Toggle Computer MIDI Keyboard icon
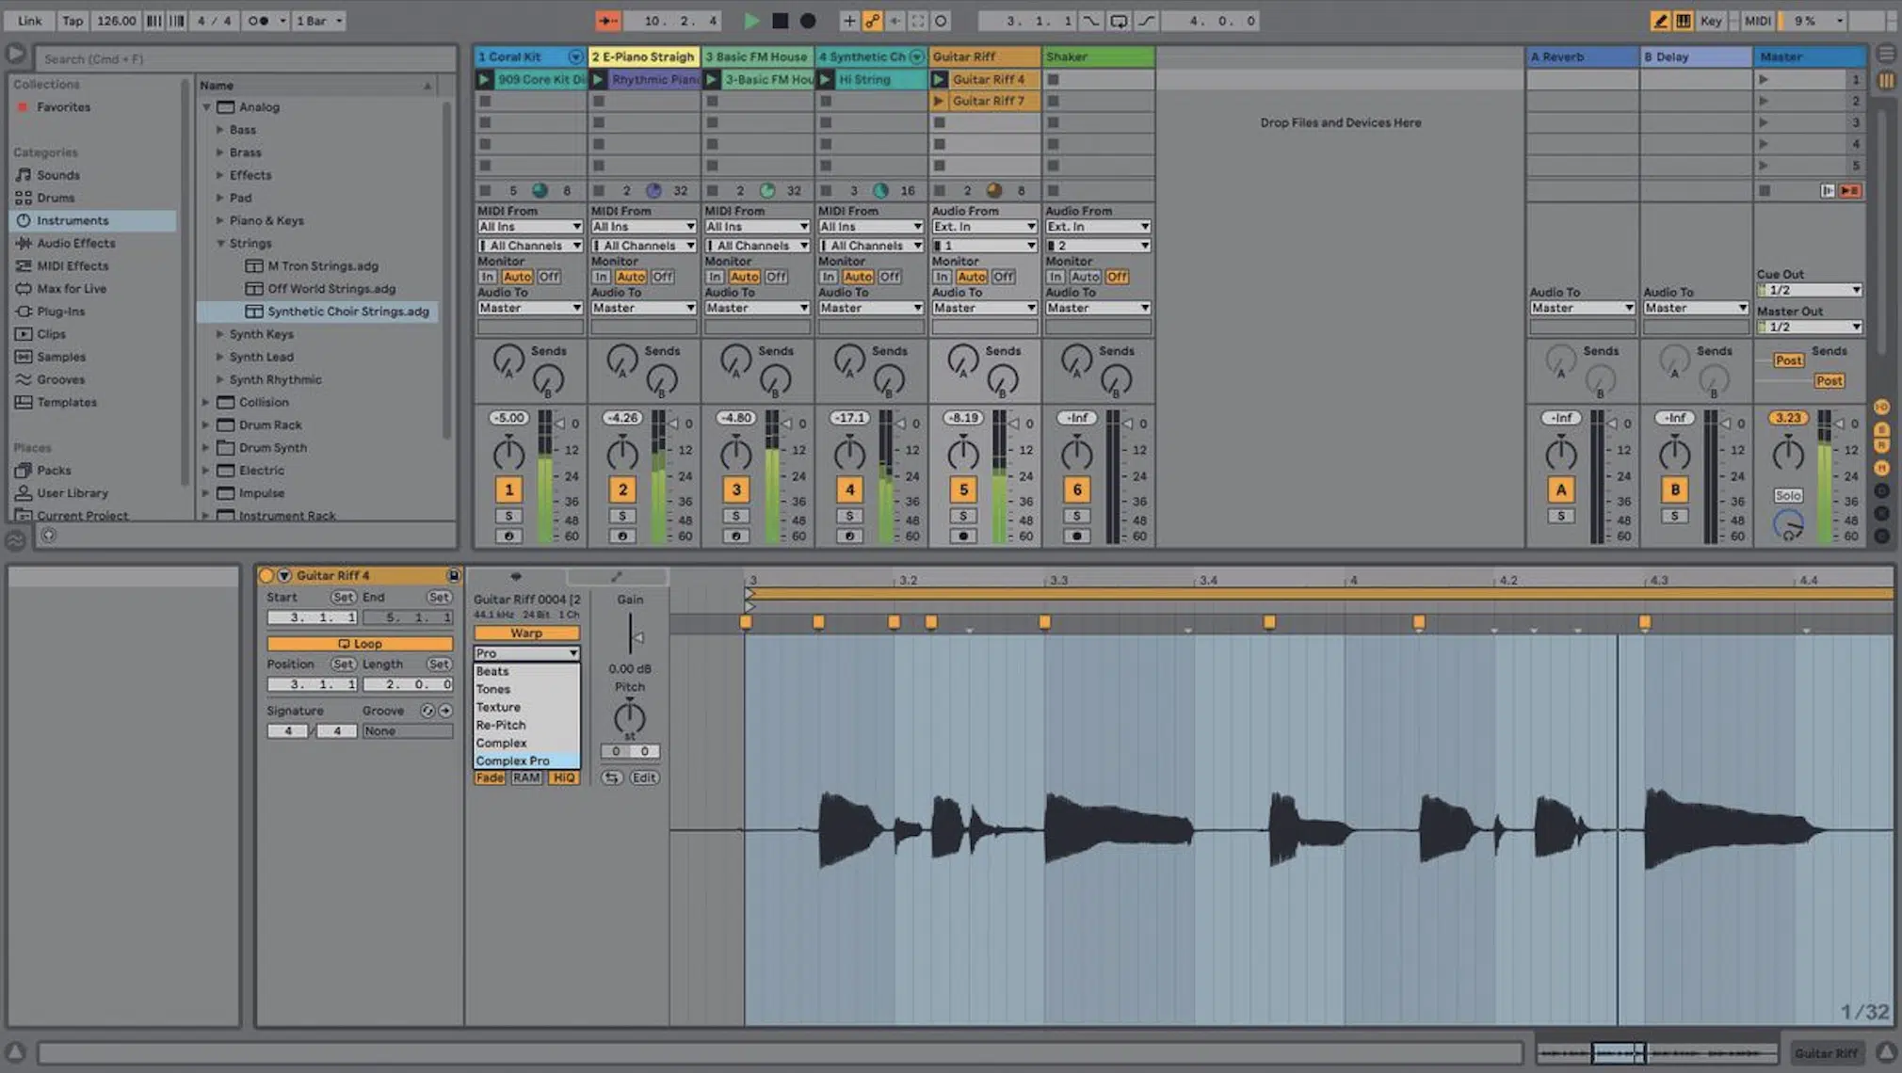The image size is (1902, 1073). tap(1683, 21)
